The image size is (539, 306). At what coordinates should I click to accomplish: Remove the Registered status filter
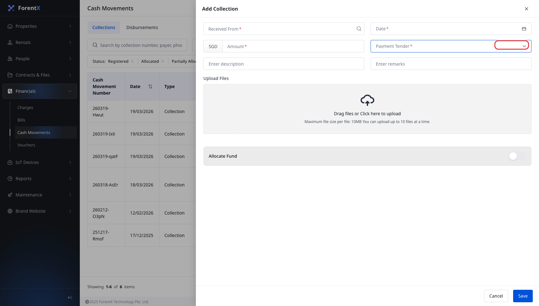(132, 61)
